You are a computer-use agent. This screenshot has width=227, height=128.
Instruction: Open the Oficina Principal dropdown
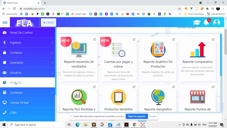coord(198,28)
